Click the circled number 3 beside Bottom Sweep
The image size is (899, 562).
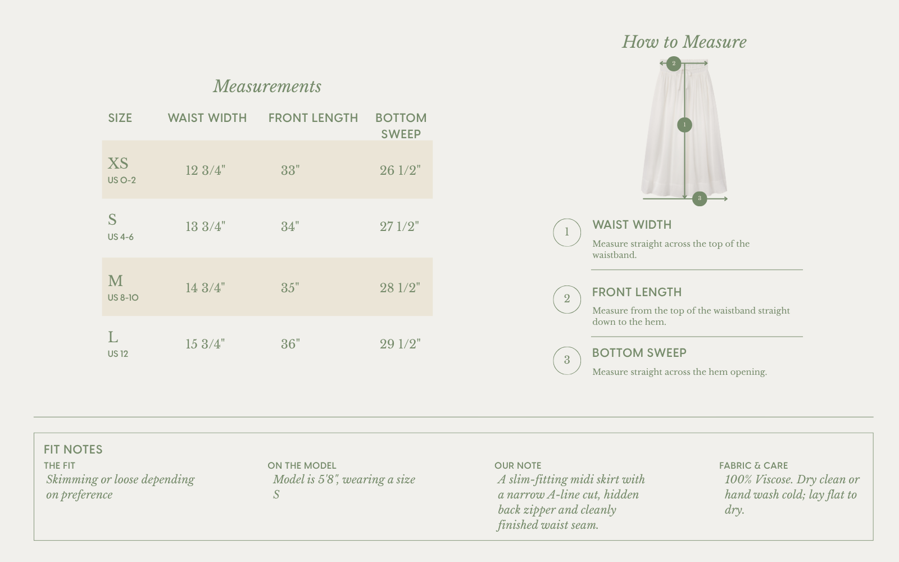(x=566, y=360)
